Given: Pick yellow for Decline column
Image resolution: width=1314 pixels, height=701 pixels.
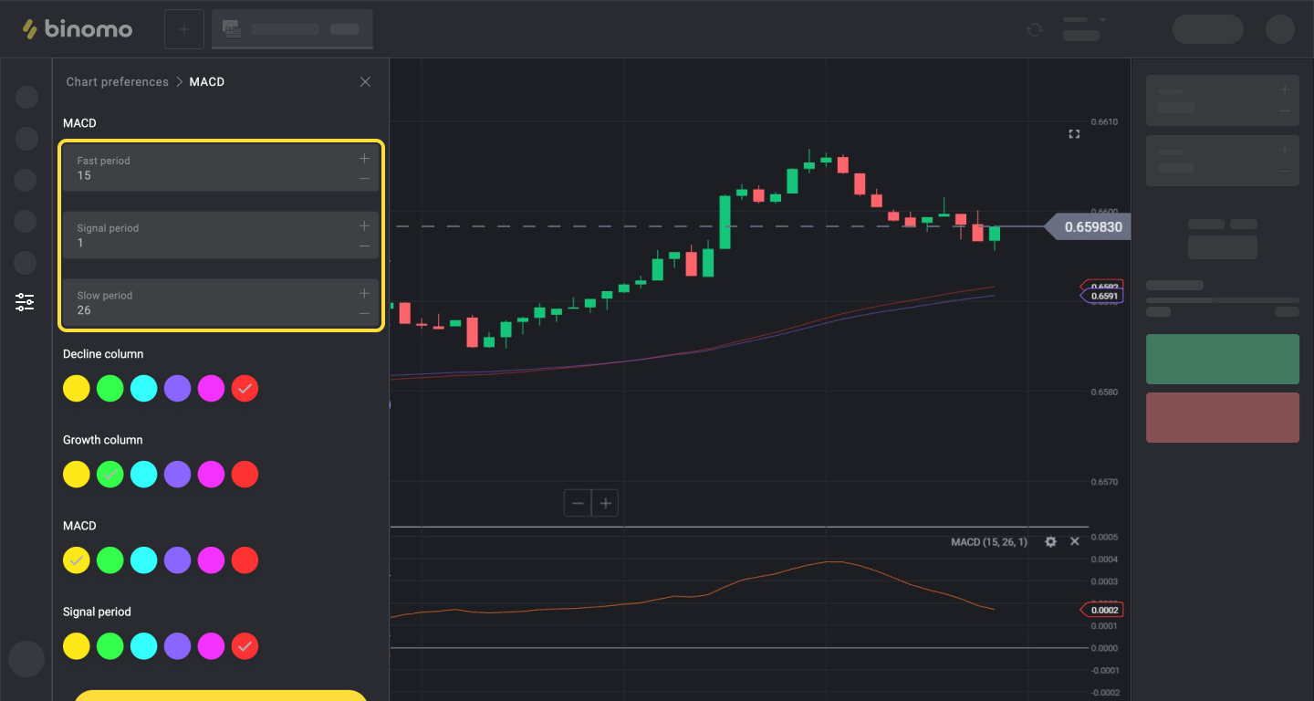Looking at the screenshot, I should coord(77,389).
